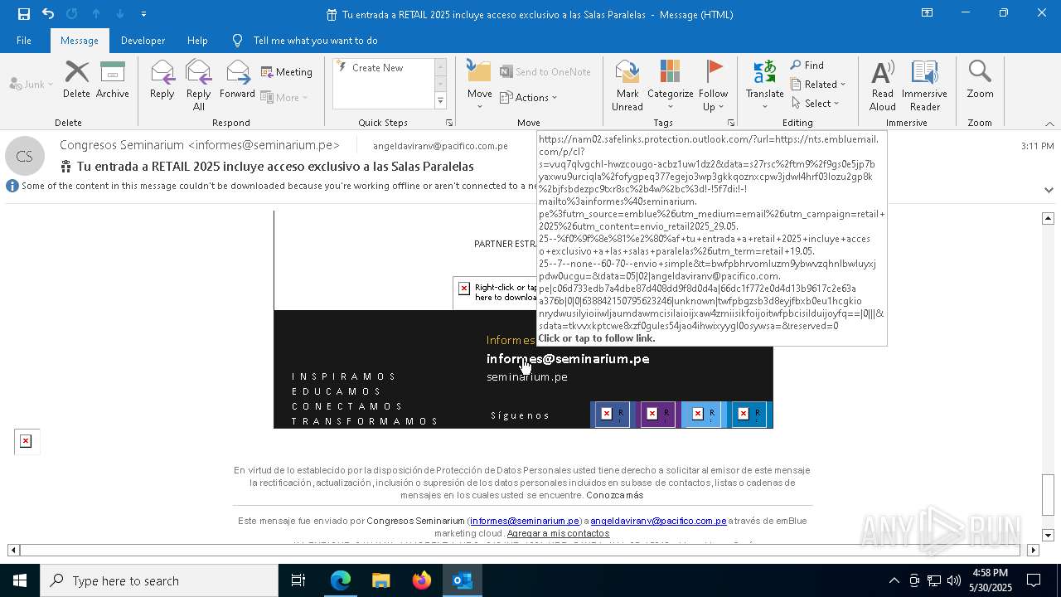1061x597 pixels.
Task: Expand the Related dropdown
Action: click(818, 85)
